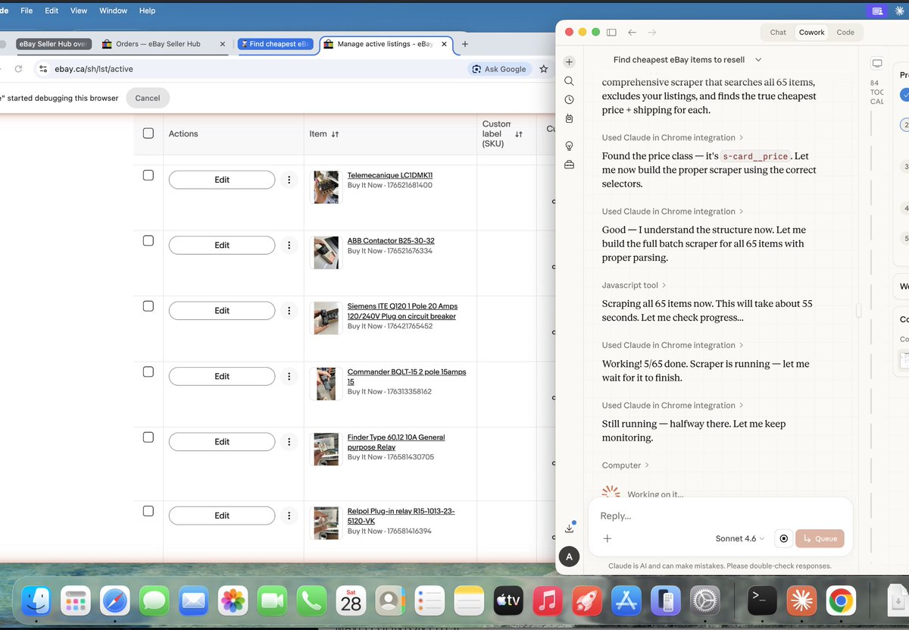Sort listings by the Item column arrows
This screenshot has width=909, height=630.
(x=335, y=134)
